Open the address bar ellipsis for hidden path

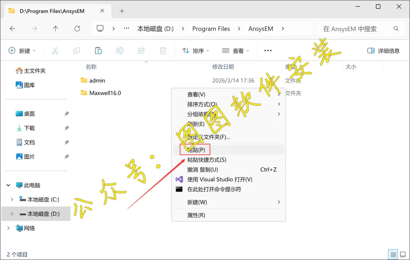tap(126, 28)
